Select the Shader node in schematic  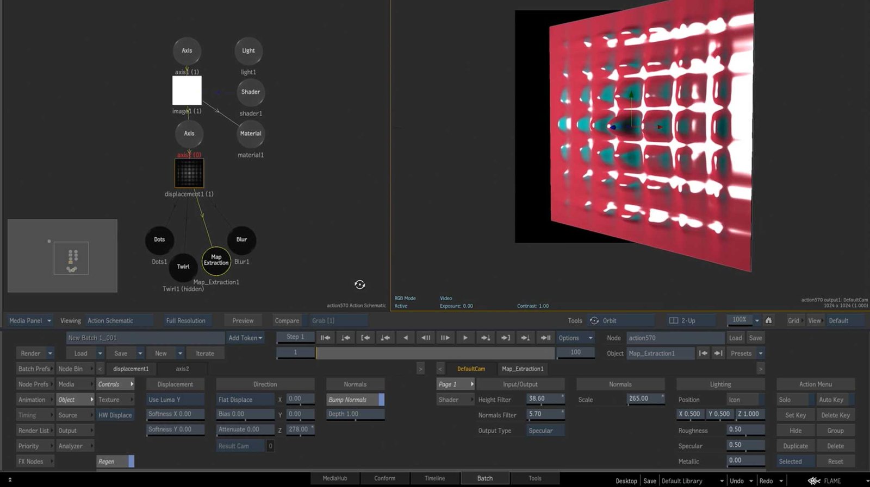pyautogui.click(x=250, y=92)
